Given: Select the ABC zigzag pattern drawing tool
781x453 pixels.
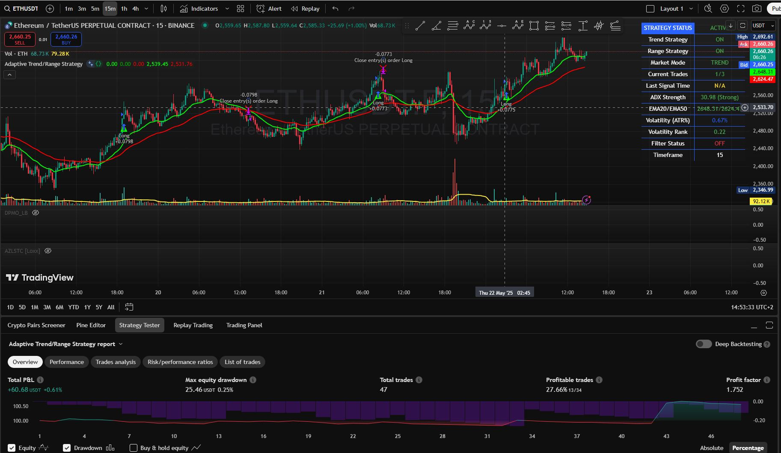Looking at the screenshot, I should tap(469, 26).
